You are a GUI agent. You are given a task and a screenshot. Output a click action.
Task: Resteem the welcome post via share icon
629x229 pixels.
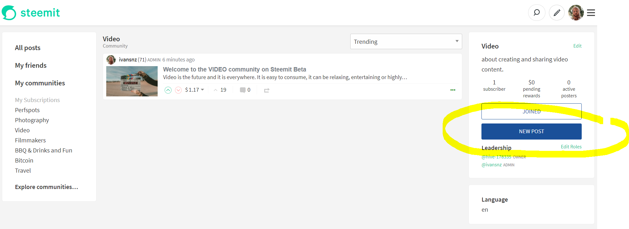(x=267, y=90)
